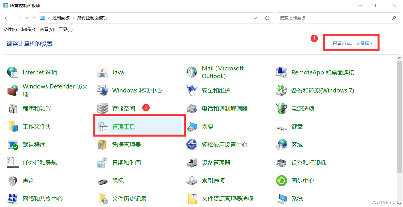Open the RemoteApp 和桌面连接 icon

pos(281,72)
